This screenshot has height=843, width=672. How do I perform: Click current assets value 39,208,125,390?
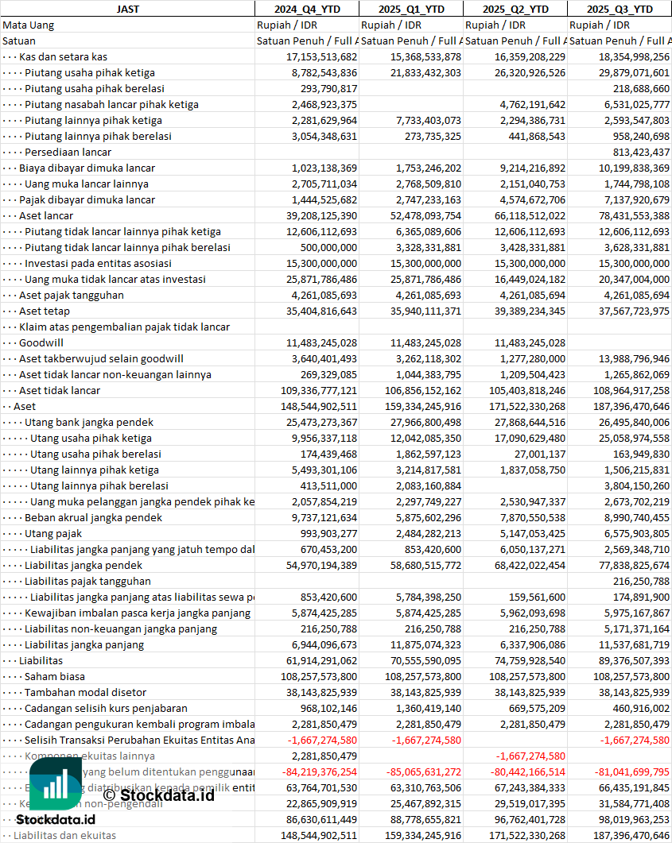click(321, 215)
